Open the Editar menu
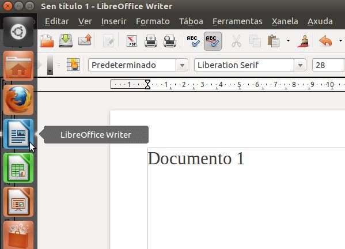Image resolution: width=345 pixels, height=249 pixels. [x=57, y=21]
